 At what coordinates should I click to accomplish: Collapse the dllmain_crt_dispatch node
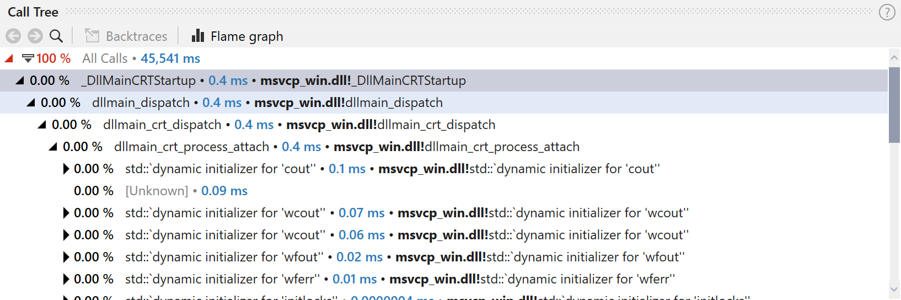coord(42,125)
